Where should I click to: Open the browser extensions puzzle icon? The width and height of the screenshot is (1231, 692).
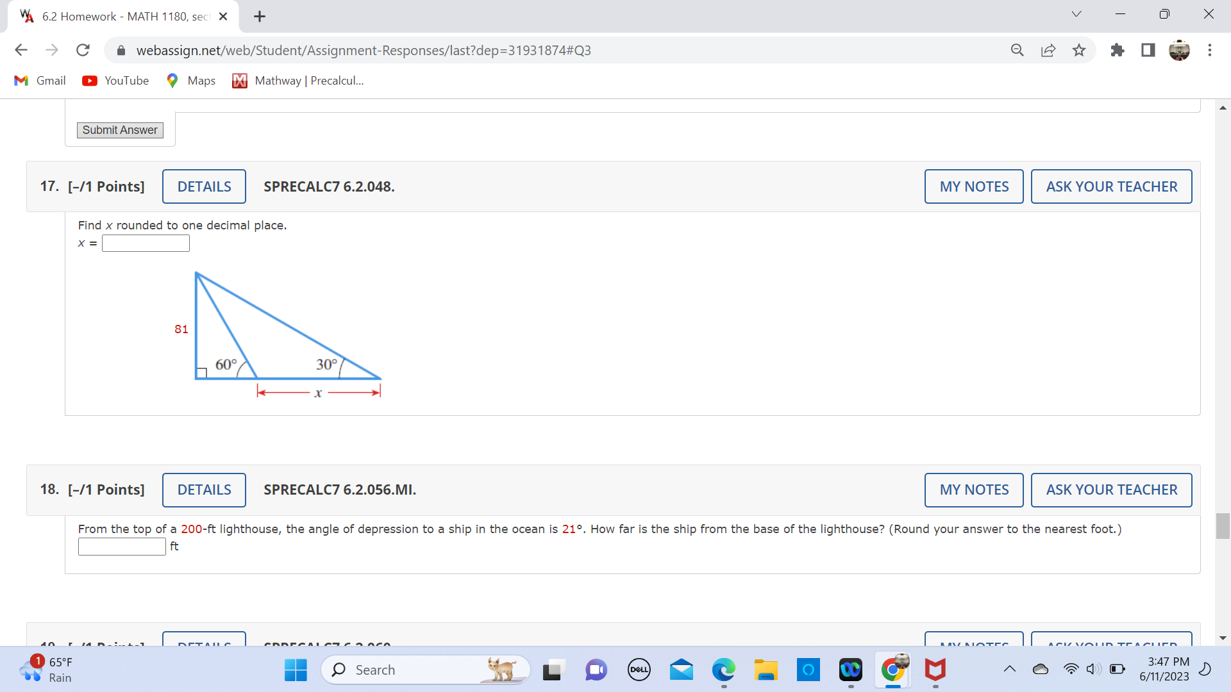coord(1118,50)
